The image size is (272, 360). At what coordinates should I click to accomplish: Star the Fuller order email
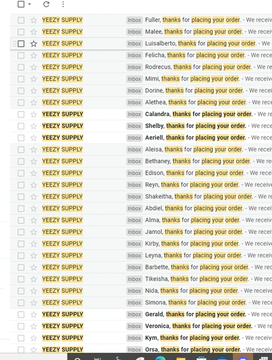(x=33, y=20)
